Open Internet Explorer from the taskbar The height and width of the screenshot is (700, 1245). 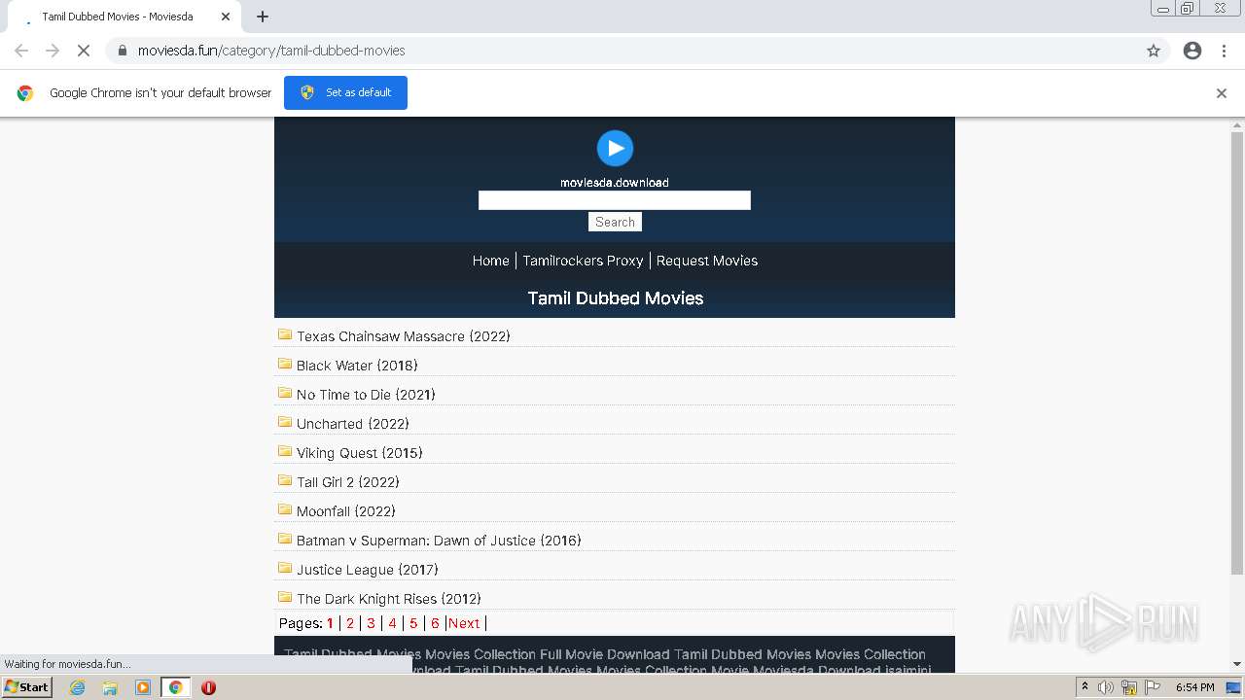click(78, 687)
